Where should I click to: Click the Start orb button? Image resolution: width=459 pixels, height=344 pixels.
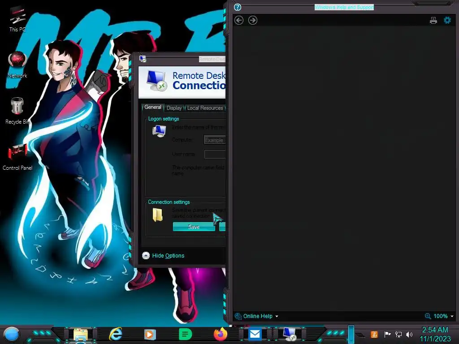[x=11, y=334]
